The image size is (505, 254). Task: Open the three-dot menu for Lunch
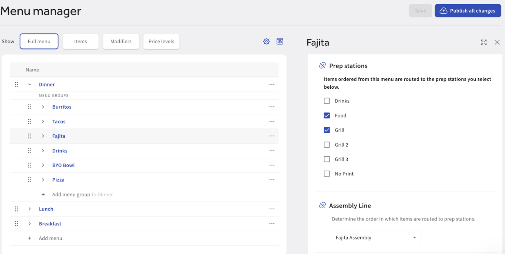[271, 209]
